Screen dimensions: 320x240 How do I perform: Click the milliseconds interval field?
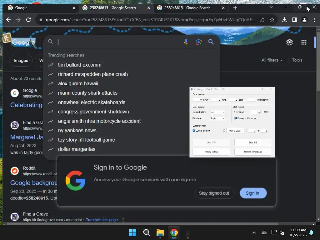[x=251, y=100]
